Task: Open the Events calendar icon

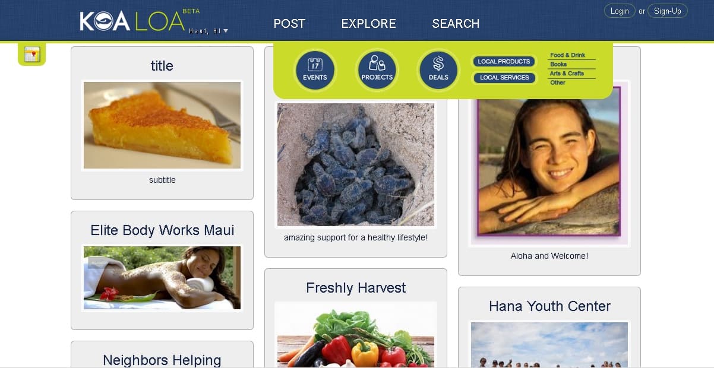Action: (x=315, y=70)
